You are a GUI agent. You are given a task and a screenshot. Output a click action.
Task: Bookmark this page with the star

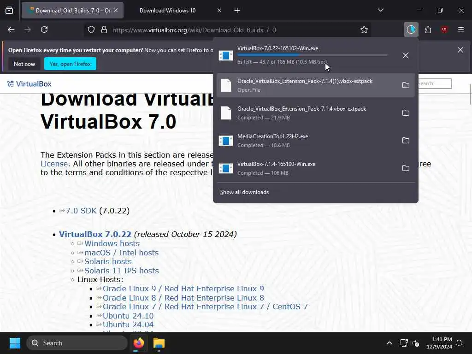364,30
